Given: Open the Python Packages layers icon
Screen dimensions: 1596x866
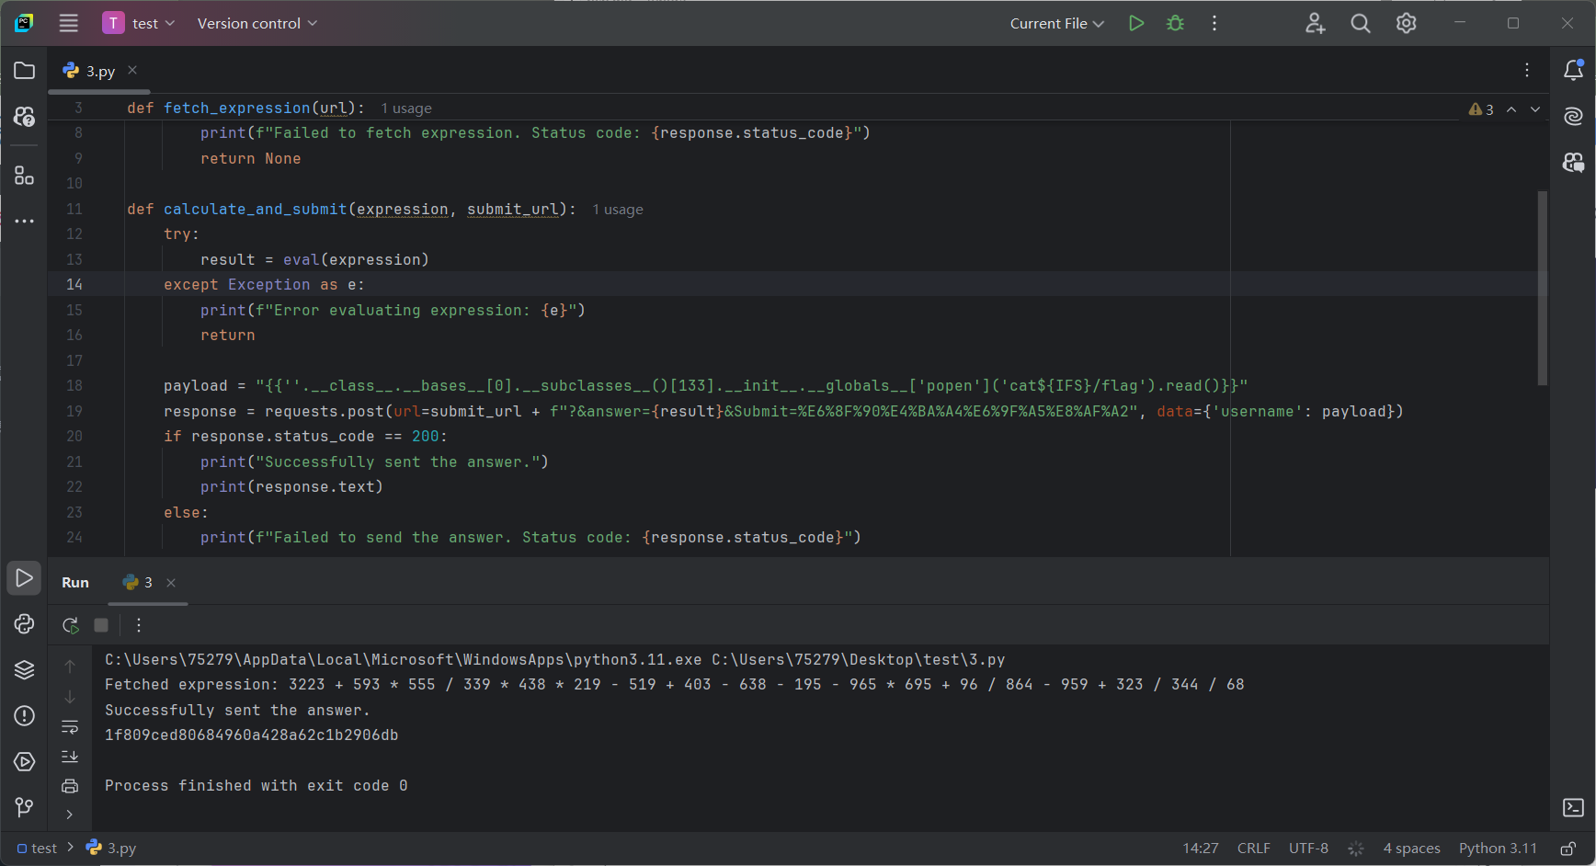Looking at the screenshot, I should click(x=25, y=670).
